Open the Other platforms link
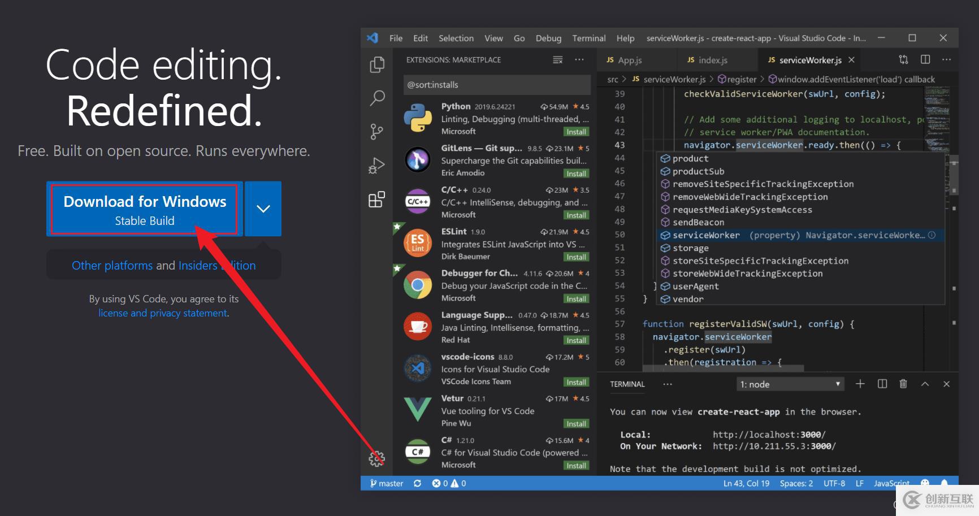 (x=112, y=266)
